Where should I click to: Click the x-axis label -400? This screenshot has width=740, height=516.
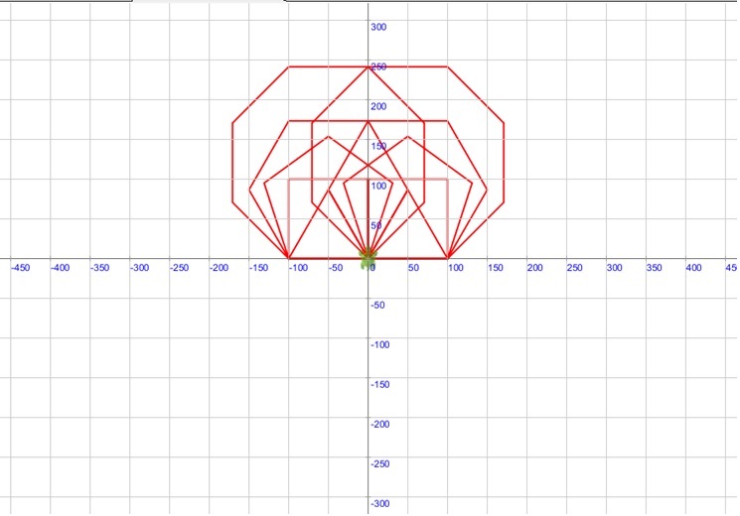pyautogui.click(x=60, y=268)
